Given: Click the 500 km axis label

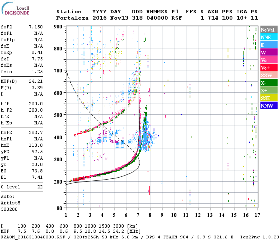Looking at the screenshot, I should pyautogui.click(x=58, y=115).
